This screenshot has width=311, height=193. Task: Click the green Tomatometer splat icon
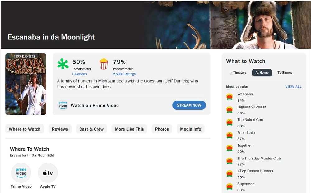63,64
